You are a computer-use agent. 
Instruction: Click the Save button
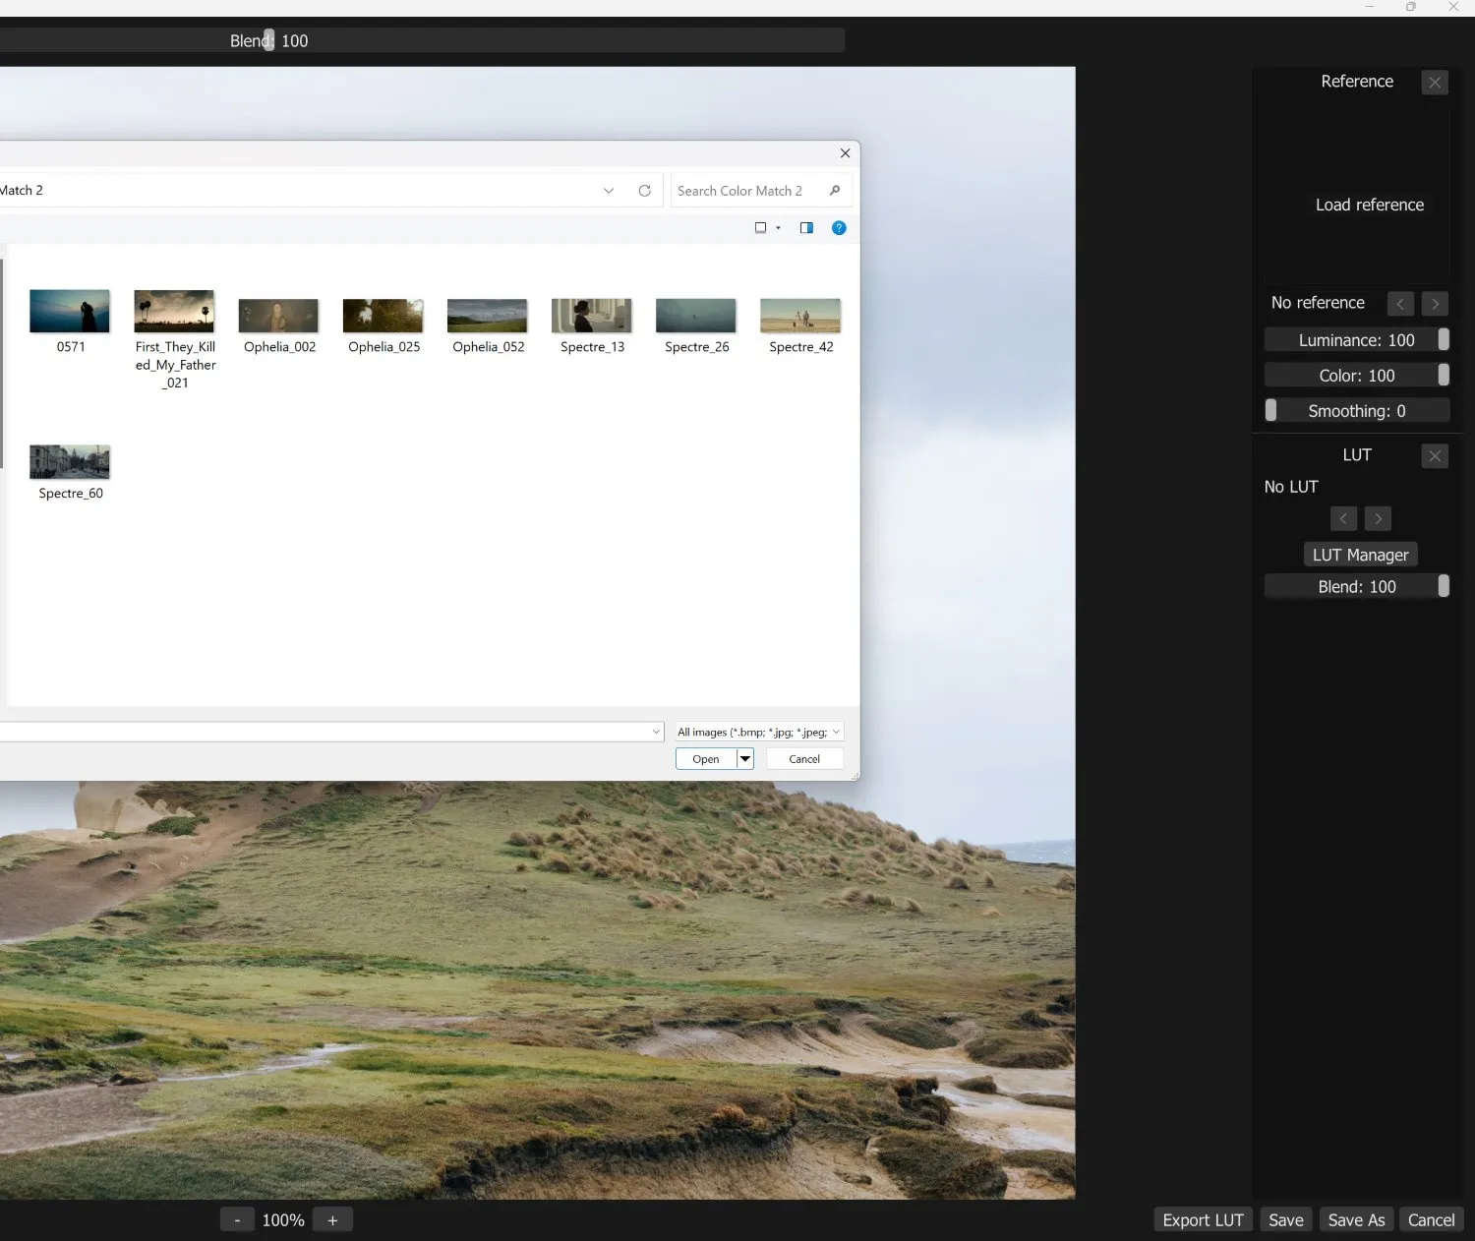(x=1285, y=1220)
